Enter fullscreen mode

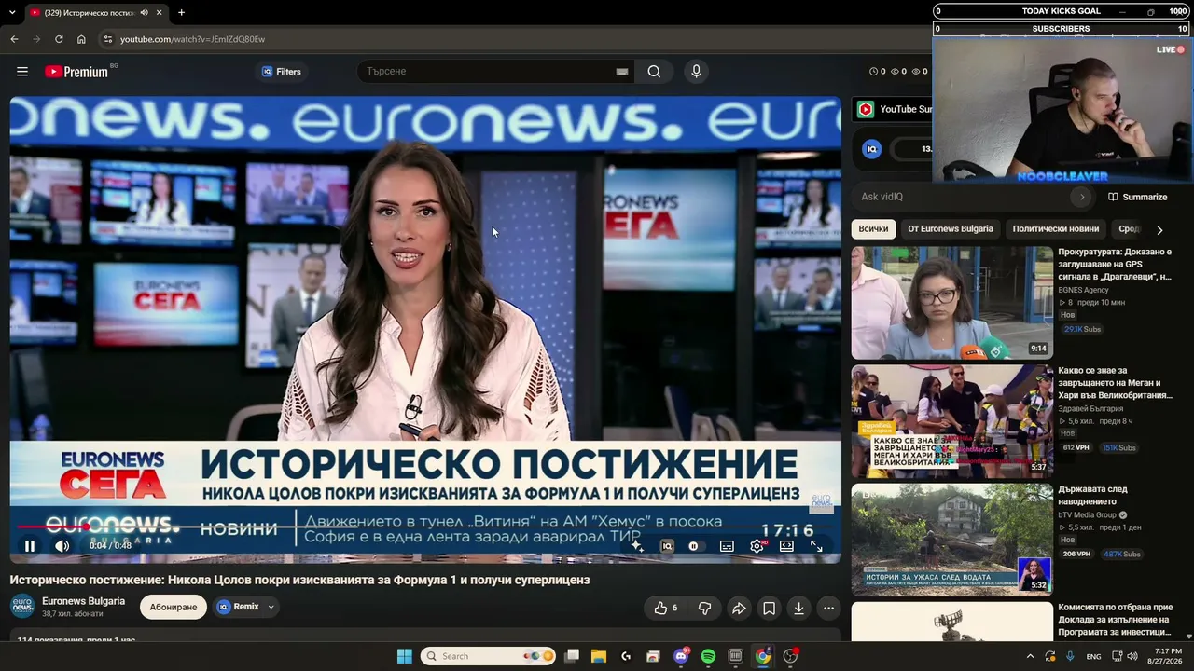[x=816, y=546]
